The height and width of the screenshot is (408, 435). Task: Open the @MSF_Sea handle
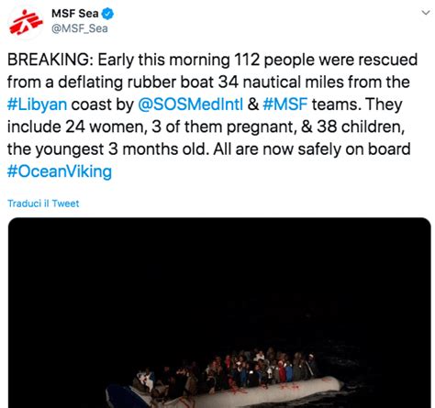point(80,28)
